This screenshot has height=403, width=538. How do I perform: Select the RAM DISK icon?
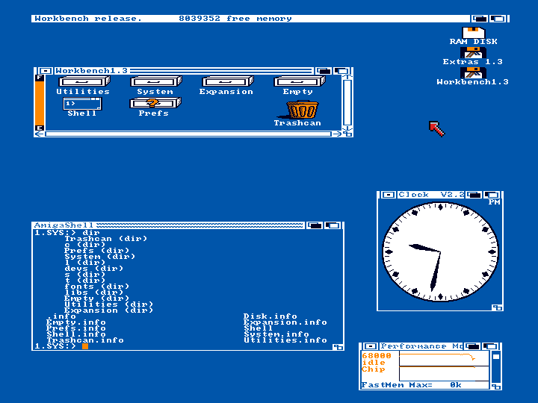point(473,33)
